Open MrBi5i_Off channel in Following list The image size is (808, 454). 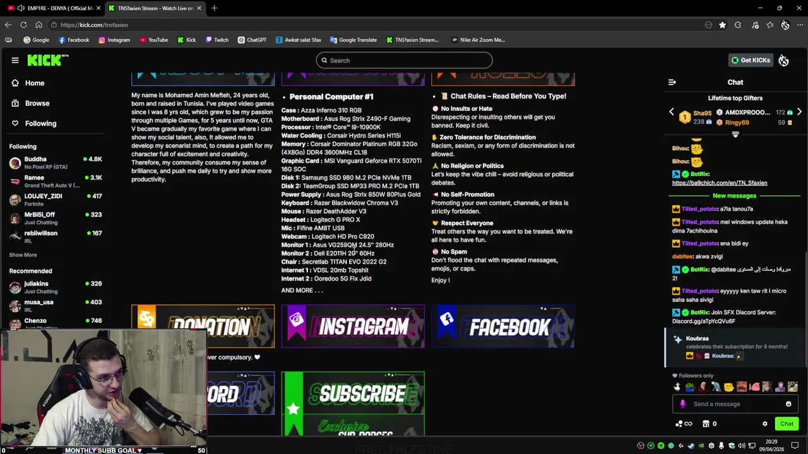pos(56,218)
